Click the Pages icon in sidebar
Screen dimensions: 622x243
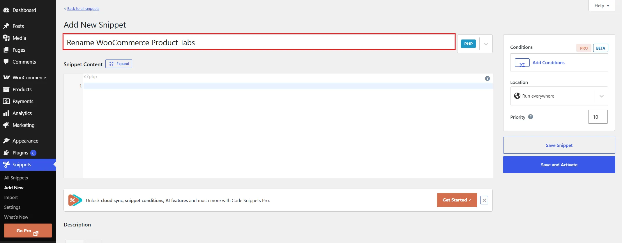click(x=6, y=50)
